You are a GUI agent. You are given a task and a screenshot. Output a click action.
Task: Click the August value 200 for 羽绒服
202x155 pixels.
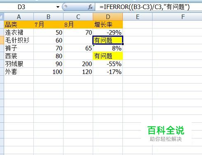(78, 64)
